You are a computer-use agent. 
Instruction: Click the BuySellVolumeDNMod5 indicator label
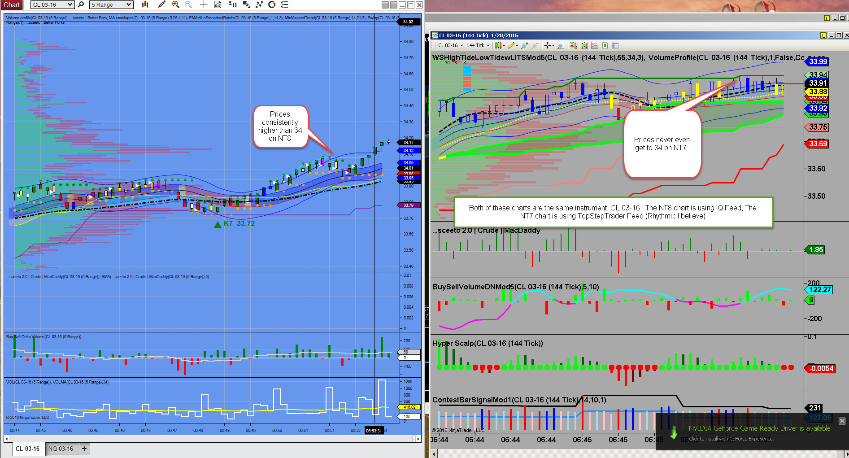pos(516,287)
